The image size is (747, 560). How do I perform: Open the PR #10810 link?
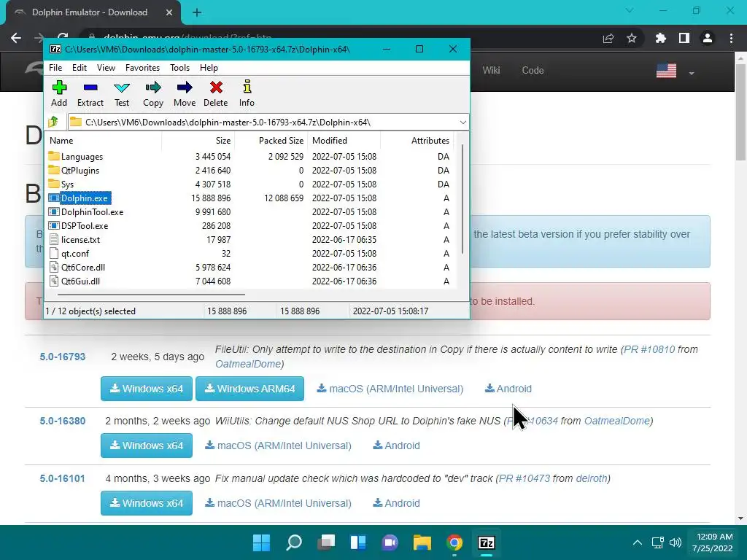[x=649, y=349]
